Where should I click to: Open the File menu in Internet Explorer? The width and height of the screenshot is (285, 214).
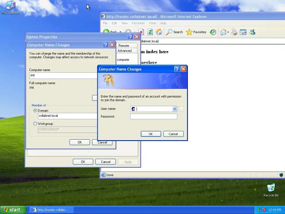(x=105, y=23)
